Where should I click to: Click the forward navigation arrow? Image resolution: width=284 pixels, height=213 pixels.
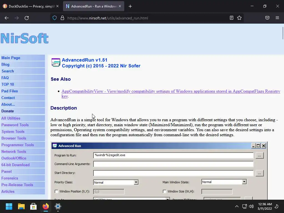pos(17,18)
